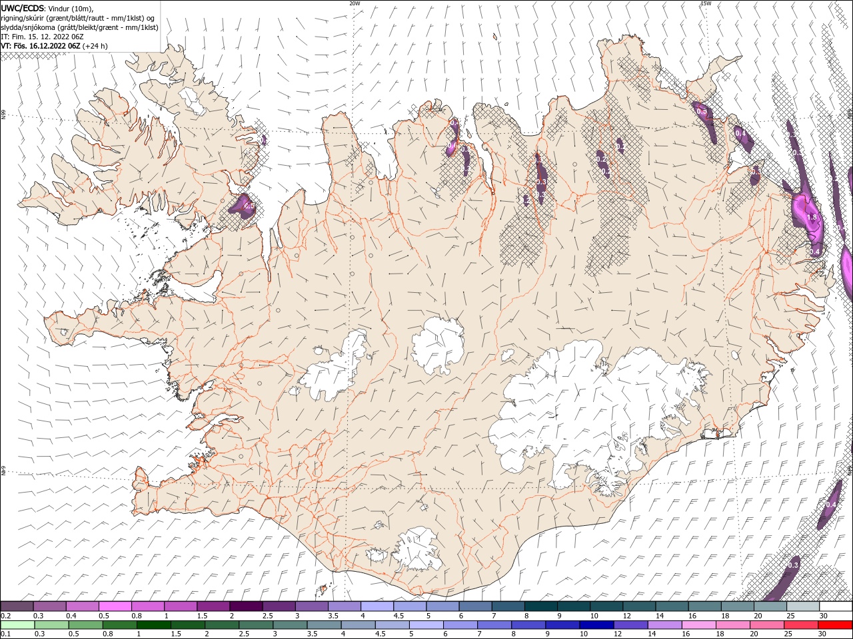Click the '15W' longitude label
Viewport: 853px width, 639px height.
(x=706, y=3)
